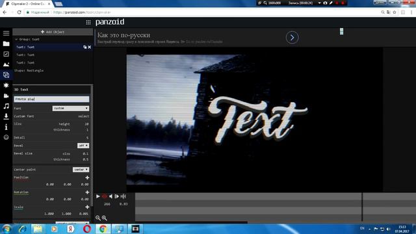Open the apps grid icon beside panzoid logo
The image size is (416, 234).
pos(88,22)
